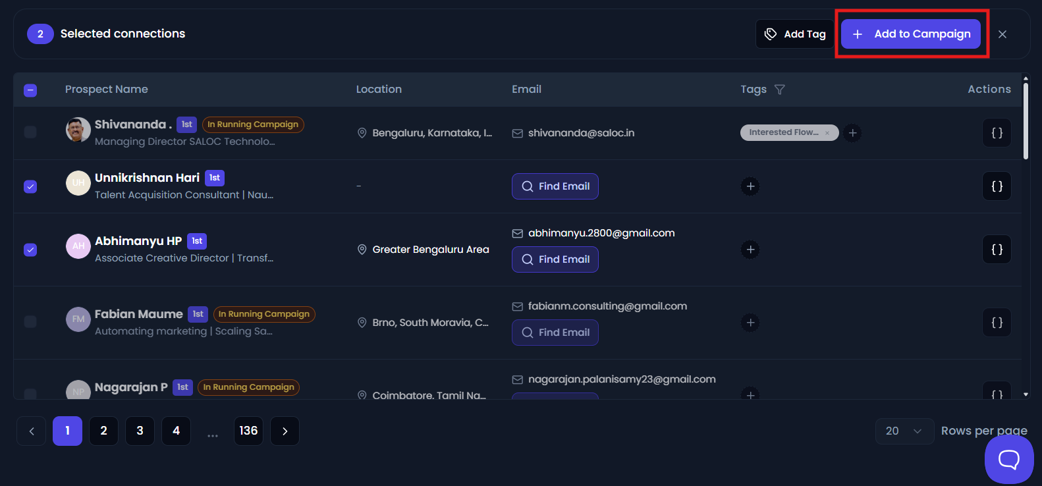The height and width of the screenshot is (486, 1042).
Task: Go to page 2
Action: coord(103,431)
